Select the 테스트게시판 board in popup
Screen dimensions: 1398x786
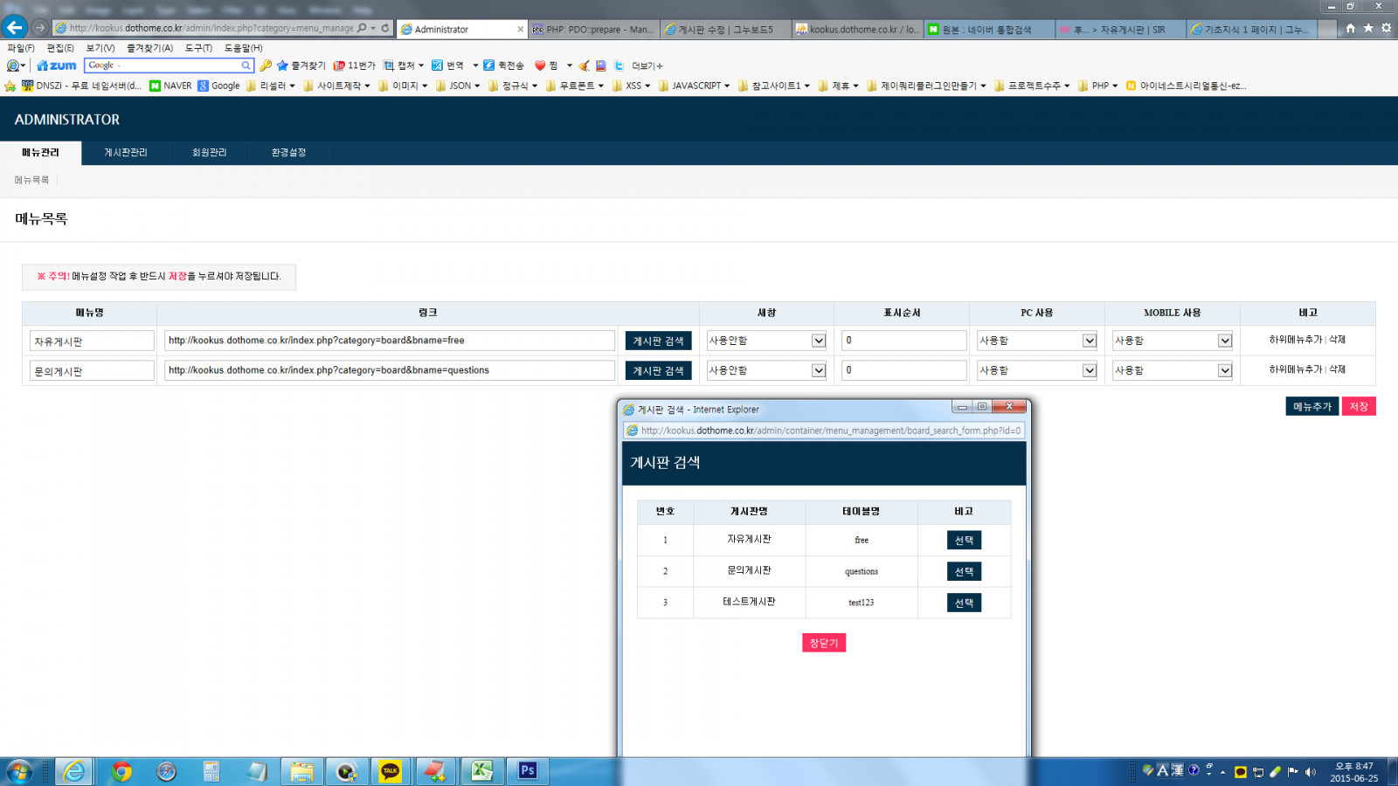(x=964, y=603)
